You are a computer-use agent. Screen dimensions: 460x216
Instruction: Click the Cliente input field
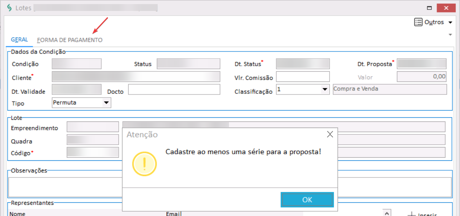coord(136,77)
